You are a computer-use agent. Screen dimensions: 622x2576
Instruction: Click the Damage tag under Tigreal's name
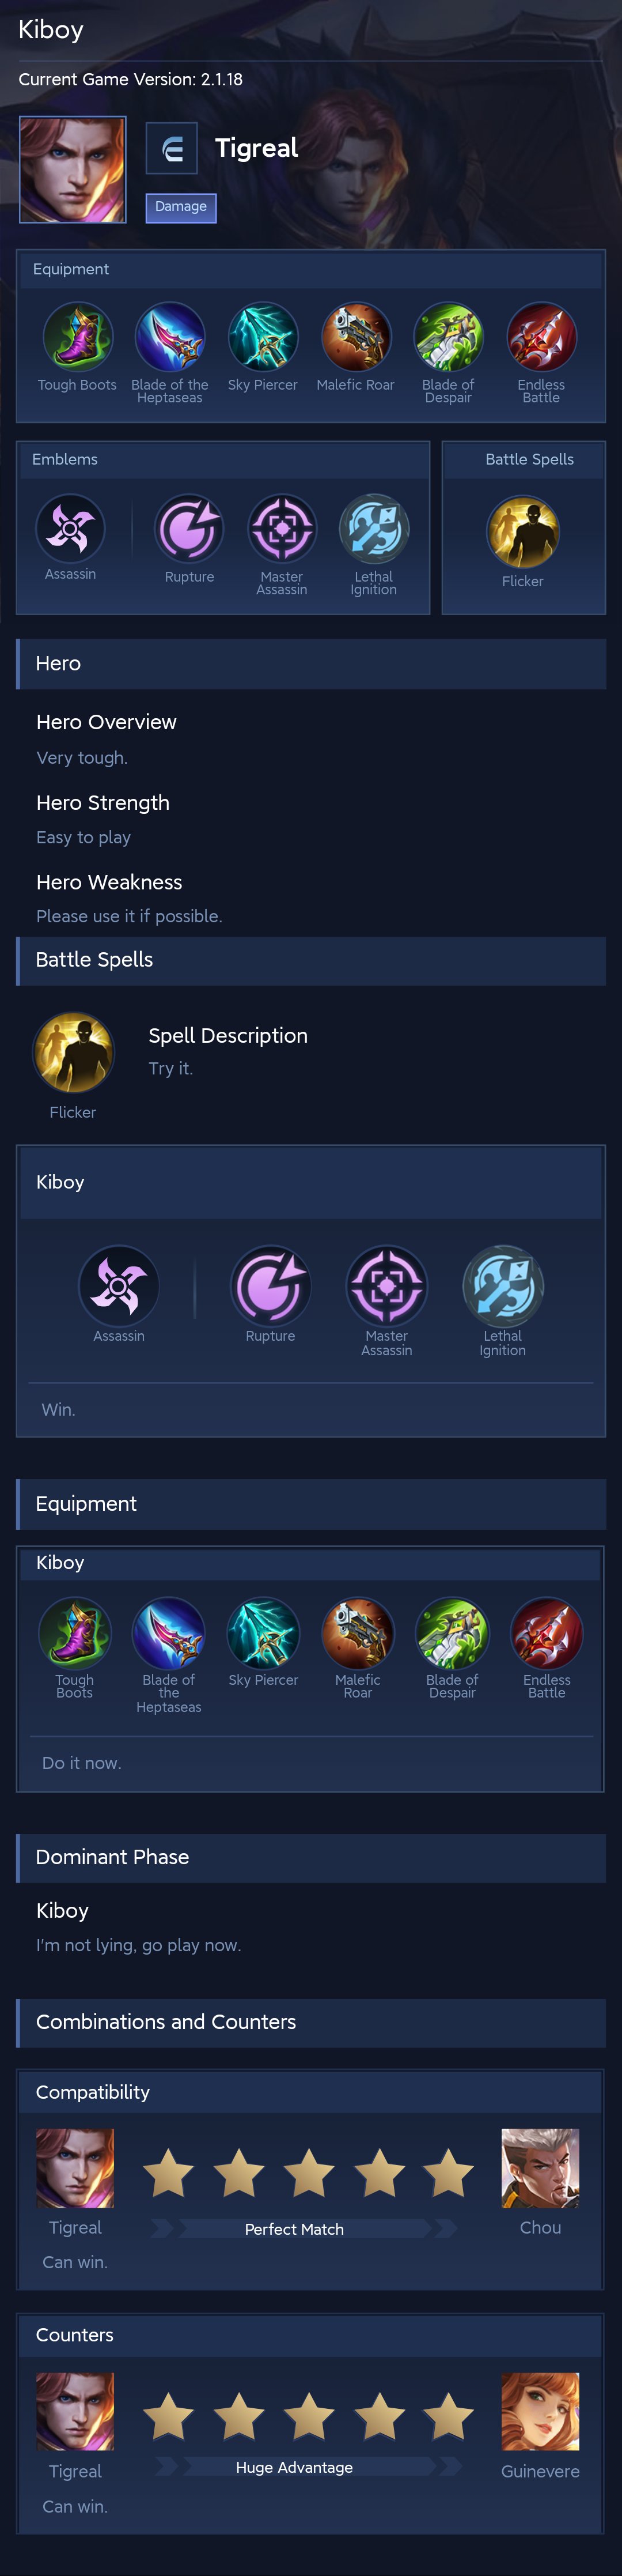[181, 207]
